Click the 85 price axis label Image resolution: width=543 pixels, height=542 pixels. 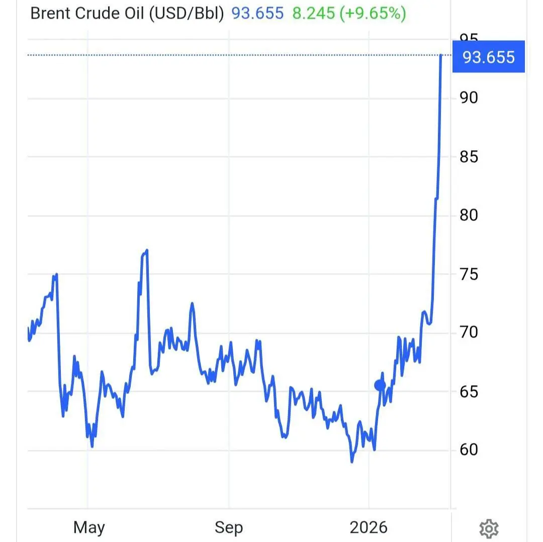coord(469,157)
